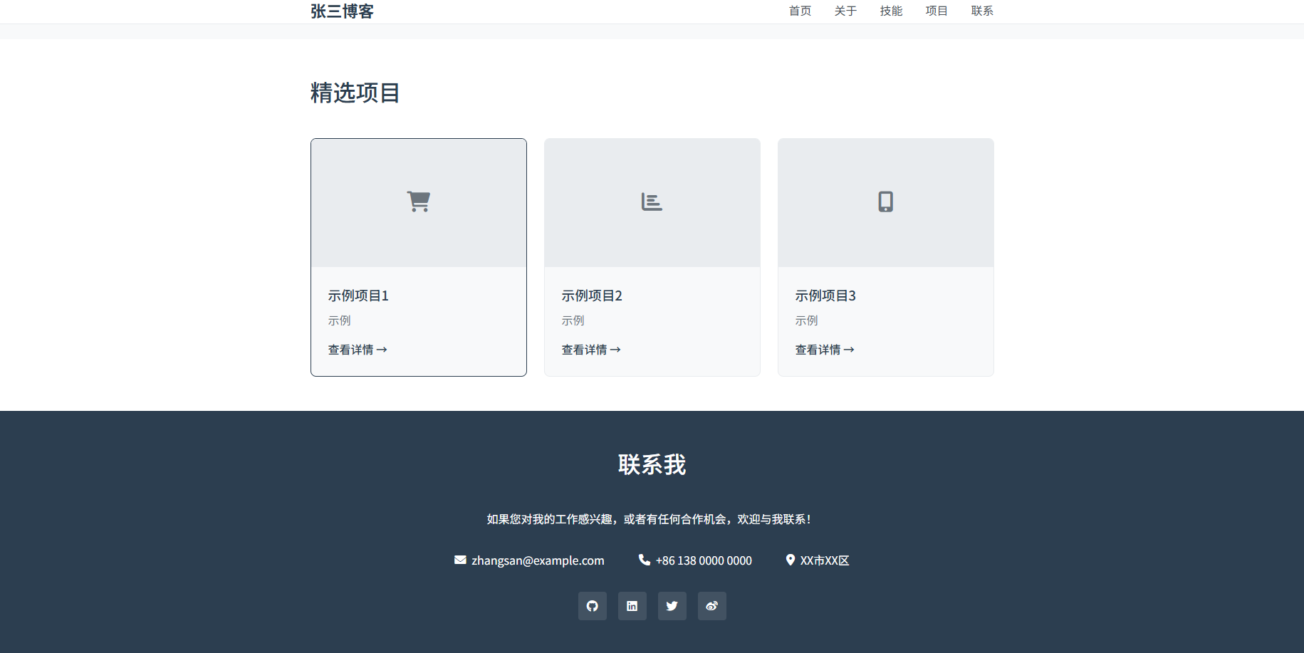Screen dimensions: 1304x653
Task: Click the mobile phone project icon
Action: pos(885,202)
